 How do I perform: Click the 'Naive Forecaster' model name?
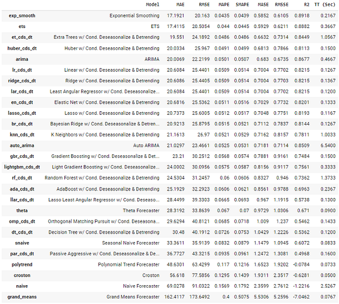tap(141, 286)
